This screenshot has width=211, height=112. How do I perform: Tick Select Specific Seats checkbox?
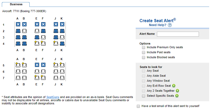[144, 96]
